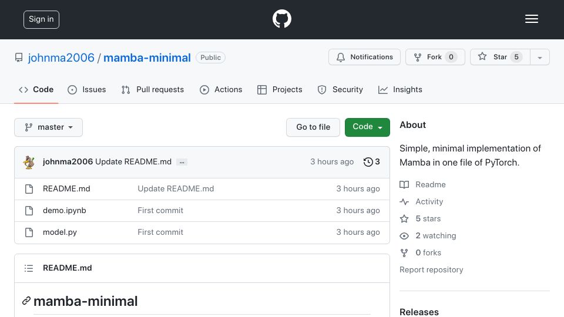Click the repository book icon beside johnma2006
Image resolution: width=564 pixels, height=317 pixels.
pyautogui.click(x=19, y=58)
